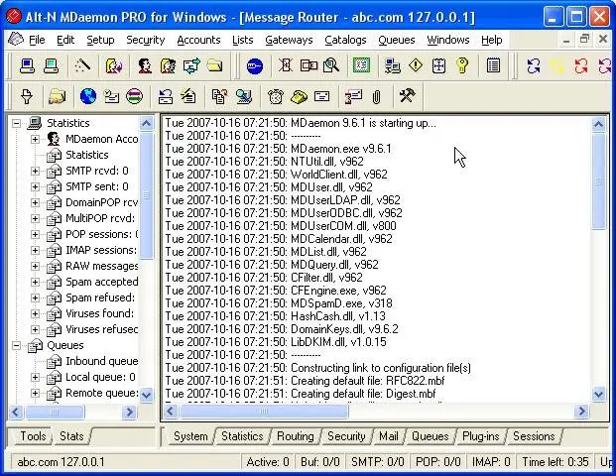This screenshot has height=476, width=616.
Task: Select the Inbound queue tree item
Action: 101,361
